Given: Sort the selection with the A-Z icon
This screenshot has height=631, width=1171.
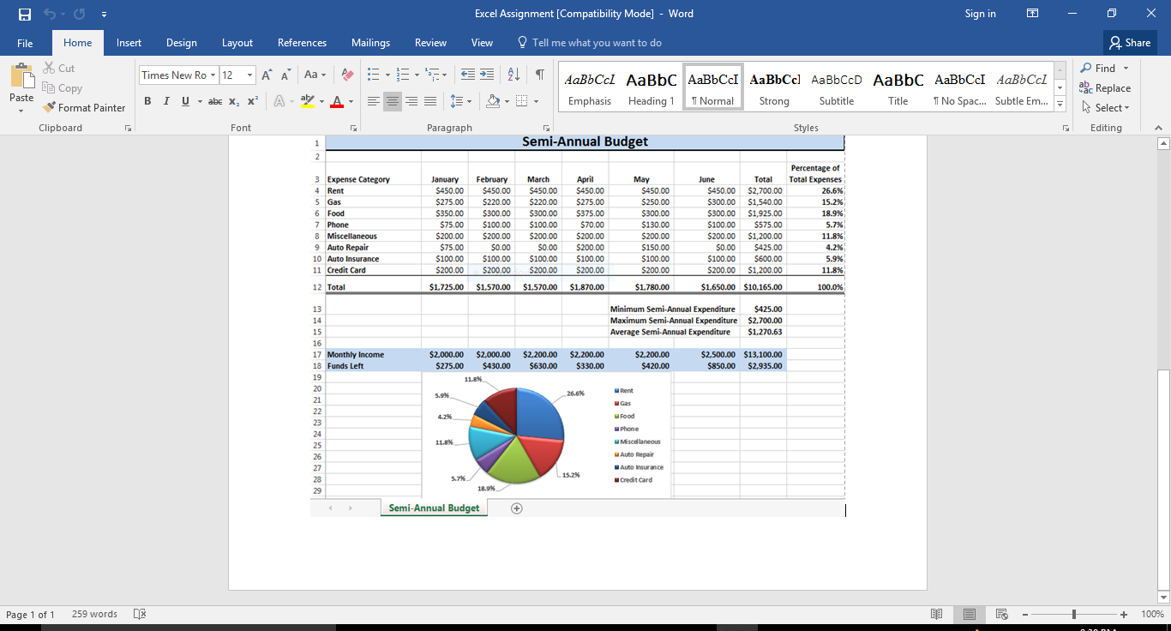Looking at the screenshot, I should 513,75.
